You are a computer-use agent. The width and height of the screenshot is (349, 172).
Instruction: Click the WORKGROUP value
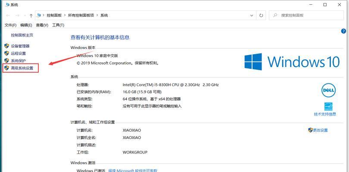click(x=135, y=152)
